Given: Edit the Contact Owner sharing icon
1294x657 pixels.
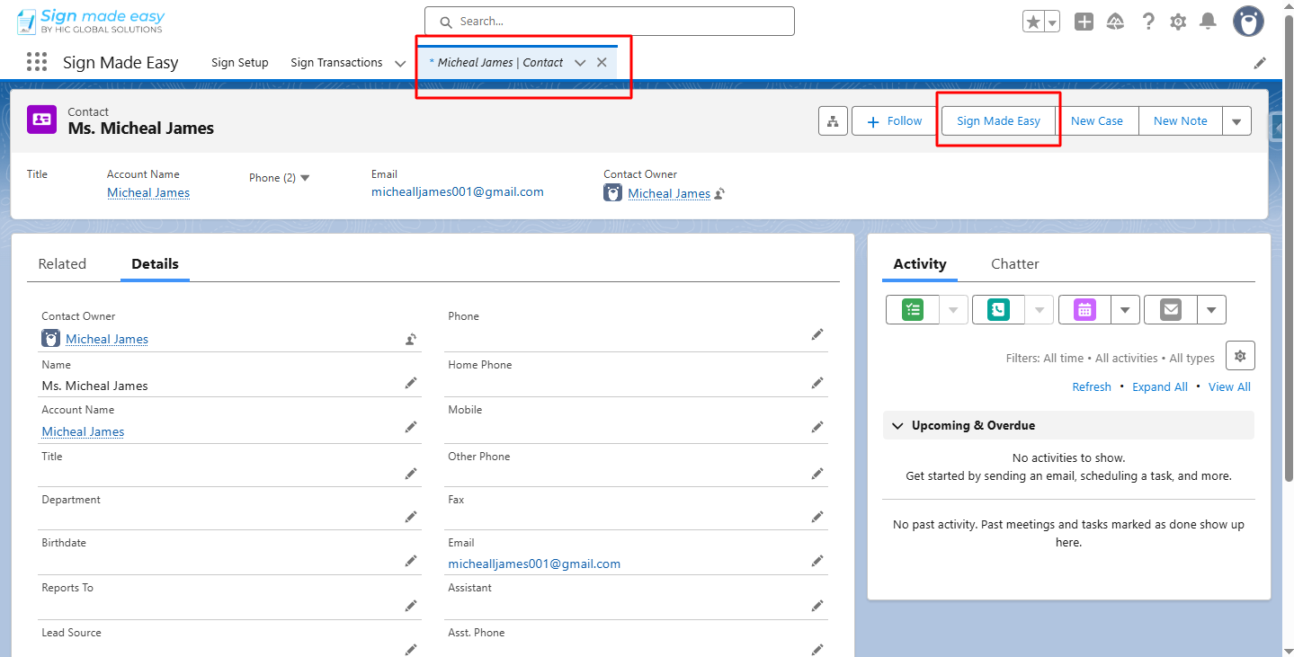Looking at the screenshot, I should (x=410, y=339).
